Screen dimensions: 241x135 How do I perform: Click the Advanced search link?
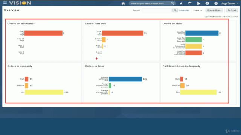pos(184,10)
